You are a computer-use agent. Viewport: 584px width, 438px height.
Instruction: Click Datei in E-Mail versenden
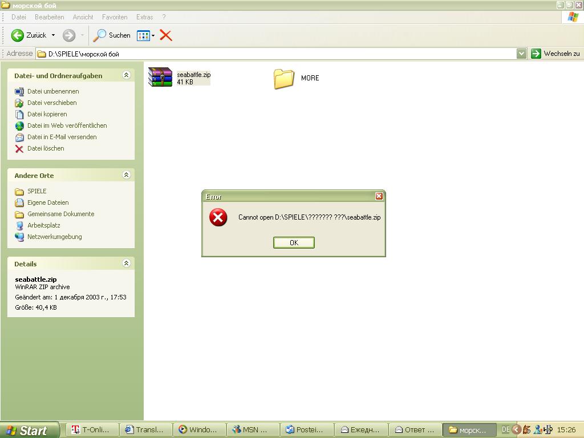(x=62, y=137)
